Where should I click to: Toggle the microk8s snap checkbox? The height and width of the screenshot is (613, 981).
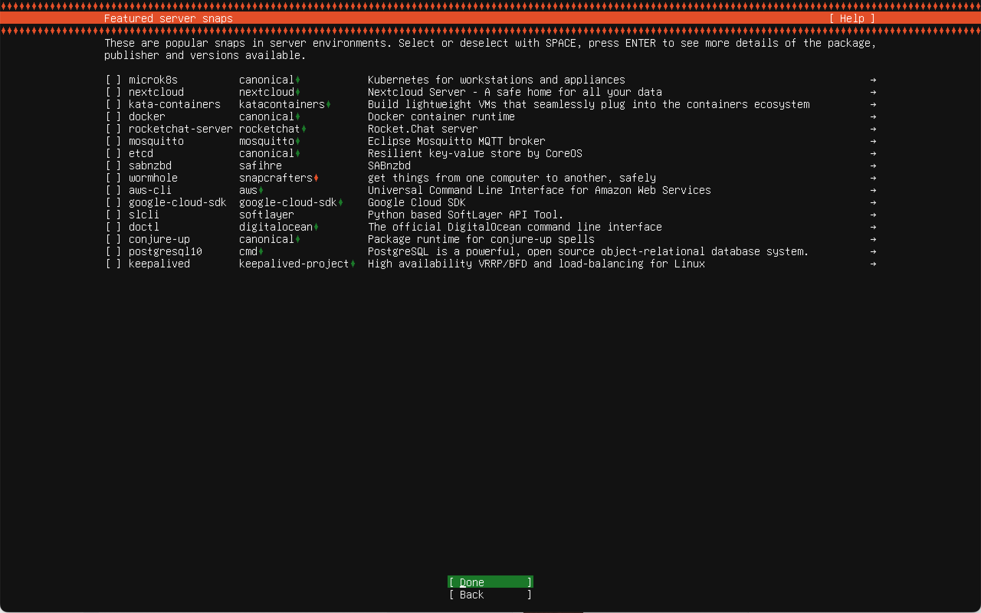[113, 80]
